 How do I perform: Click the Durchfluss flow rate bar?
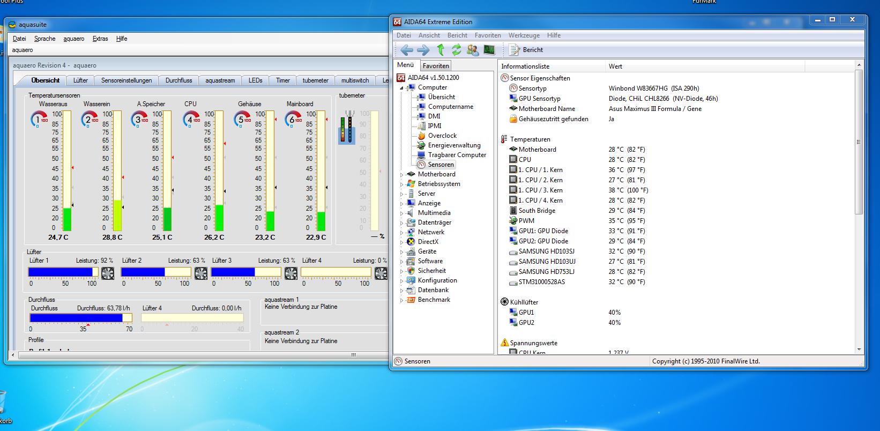80,318
